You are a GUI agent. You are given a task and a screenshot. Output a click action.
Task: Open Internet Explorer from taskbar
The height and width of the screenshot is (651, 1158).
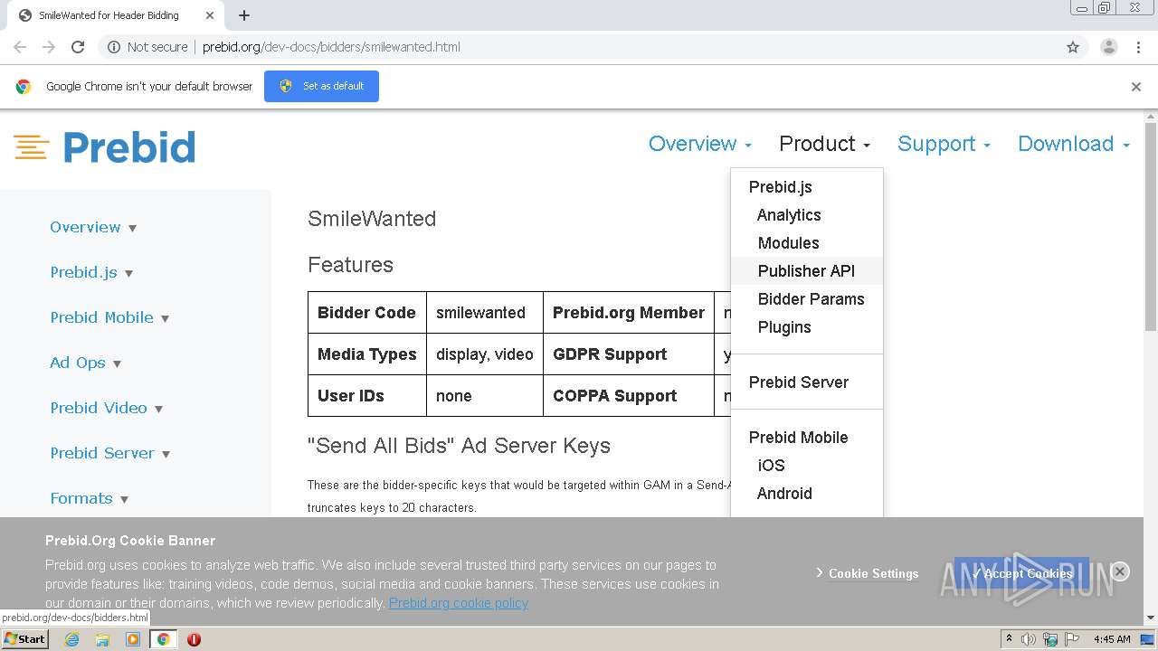(x=72, y=639)
